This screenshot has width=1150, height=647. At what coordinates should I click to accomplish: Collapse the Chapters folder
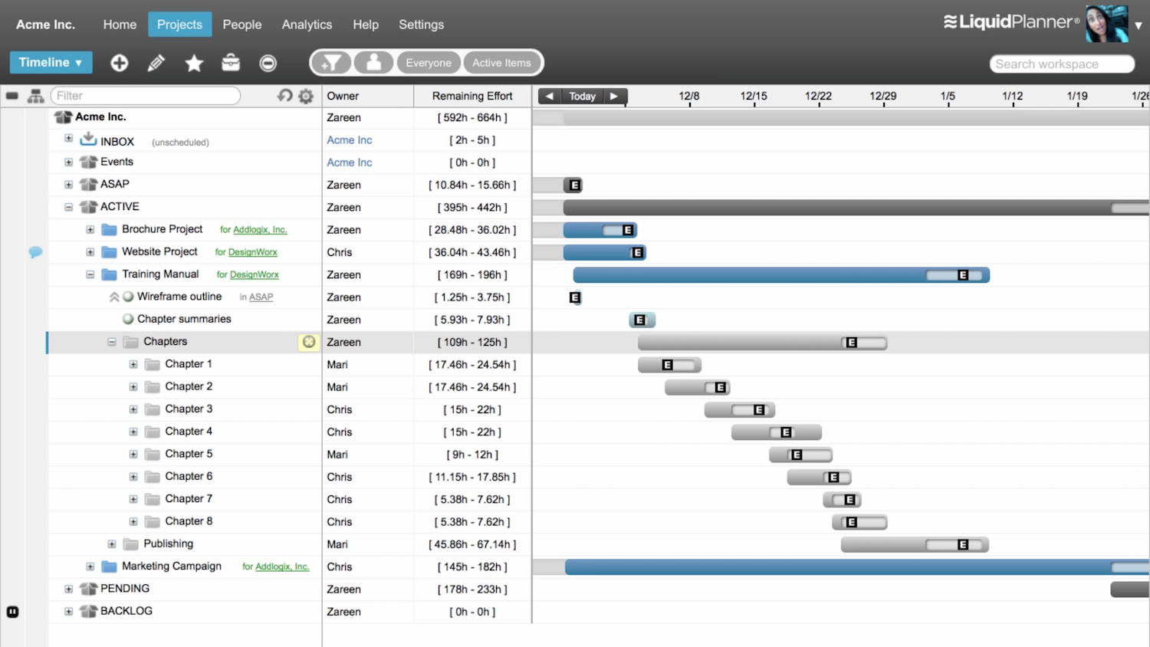pyautogui.click(x=112, y=342)
